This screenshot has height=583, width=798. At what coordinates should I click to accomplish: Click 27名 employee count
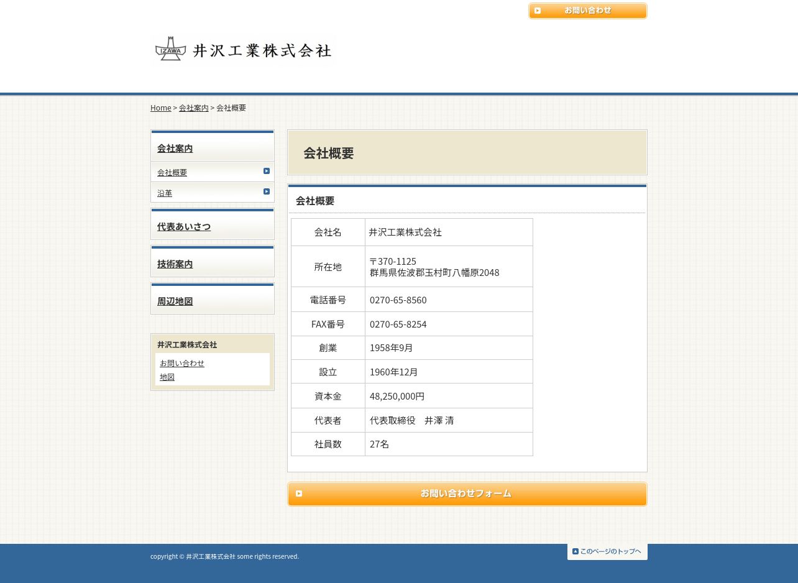(379, 444)
